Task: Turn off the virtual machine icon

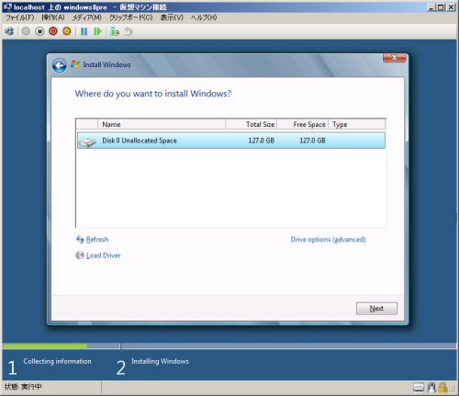Action: (39, 31)
